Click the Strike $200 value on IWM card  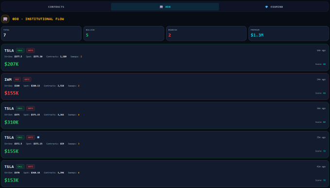[17, 86]
